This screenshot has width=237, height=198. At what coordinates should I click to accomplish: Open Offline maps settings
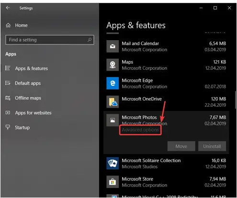click(28, 98)
